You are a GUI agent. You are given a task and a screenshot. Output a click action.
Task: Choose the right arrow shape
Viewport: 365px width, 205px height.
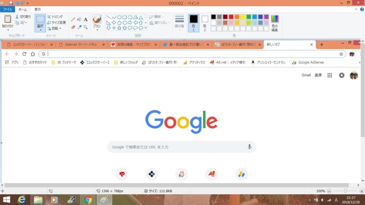click(130, 22)
